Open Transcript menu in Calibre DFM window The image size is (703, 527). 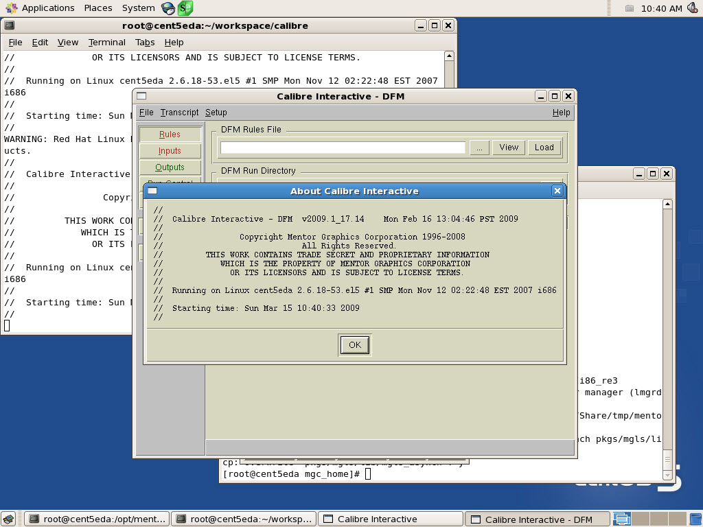click(179, 113)
